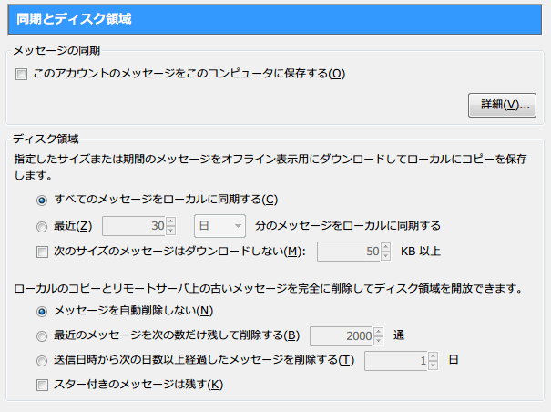Image resolution: width=551 pixels, height=412 pixels.
Task: Increase the 50 KB size spinner
Action: pos(386,246)
